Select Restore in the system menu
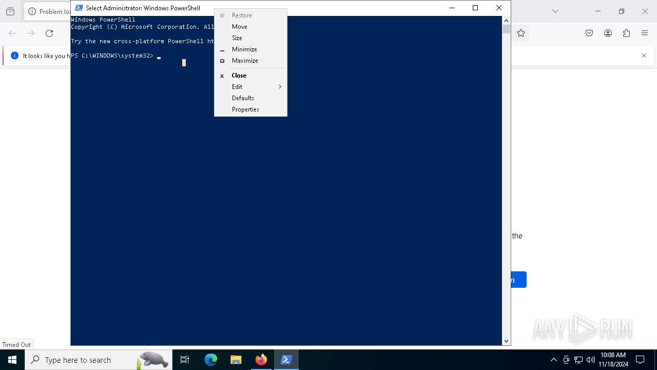Image resolution: width=657 pixels, height=370 pixels. click(250, 15)
